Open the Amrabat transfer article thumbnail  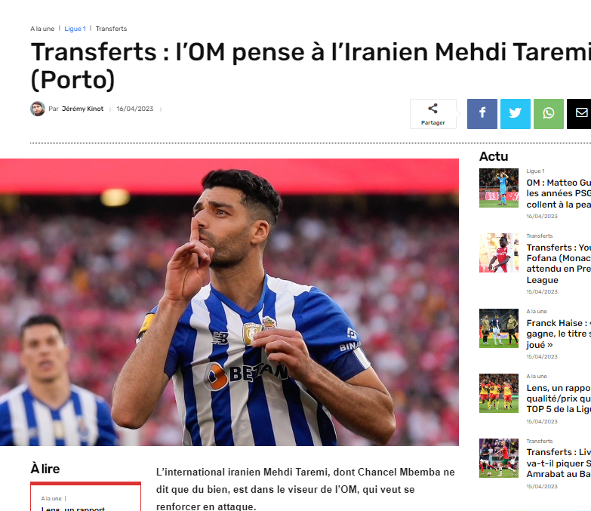click(499, 458)
